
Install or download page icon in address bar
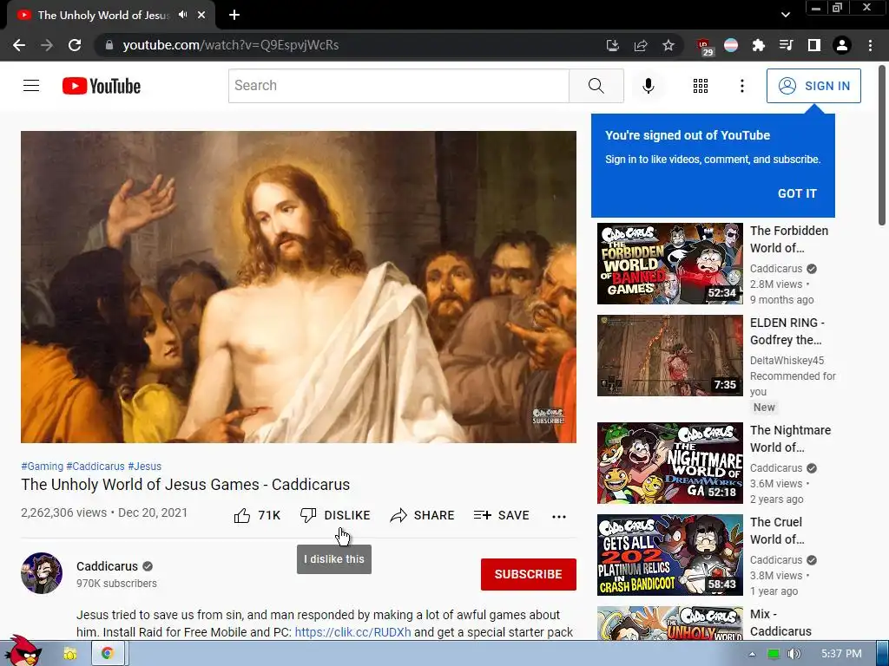612,45
